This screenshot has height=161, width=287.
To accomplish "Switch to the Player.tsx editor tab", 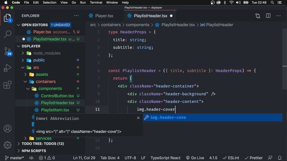I will coord(104,16).
